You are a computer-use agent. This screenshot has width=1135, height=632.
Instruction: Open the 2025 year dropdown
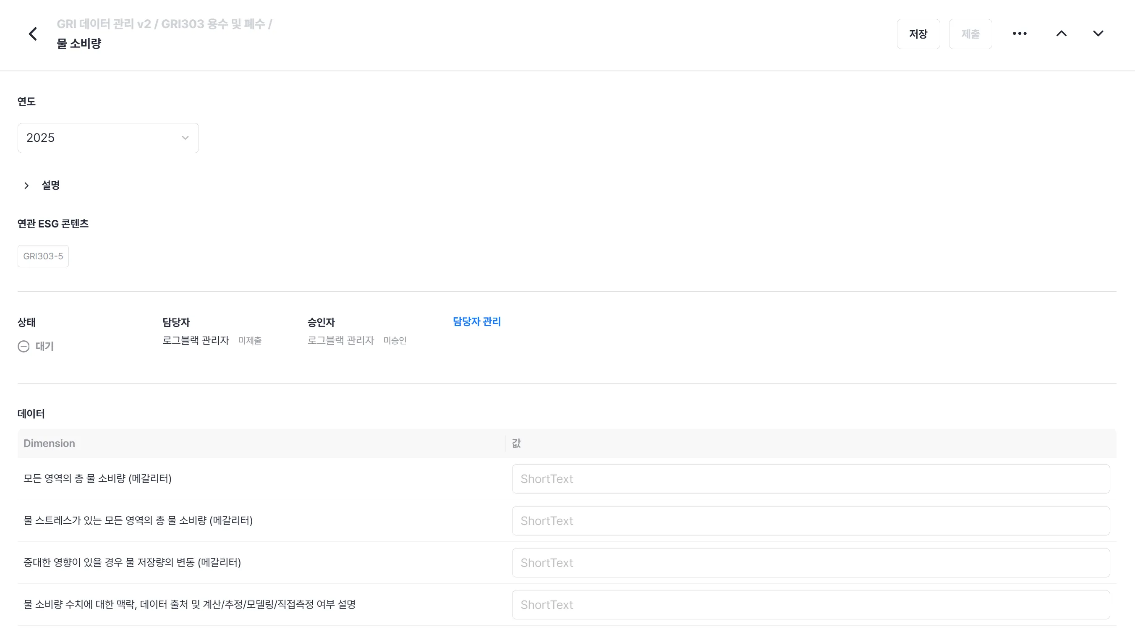[108, 138]
